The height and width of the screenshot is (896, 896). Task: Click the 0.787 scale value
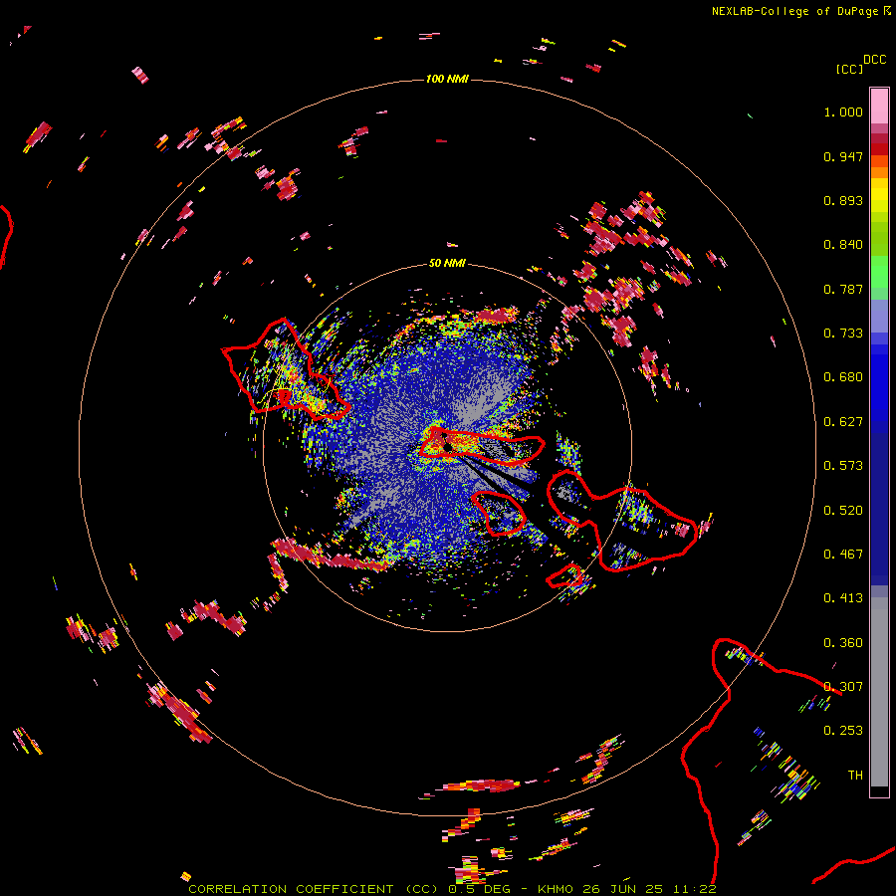[x=843, y=289]
